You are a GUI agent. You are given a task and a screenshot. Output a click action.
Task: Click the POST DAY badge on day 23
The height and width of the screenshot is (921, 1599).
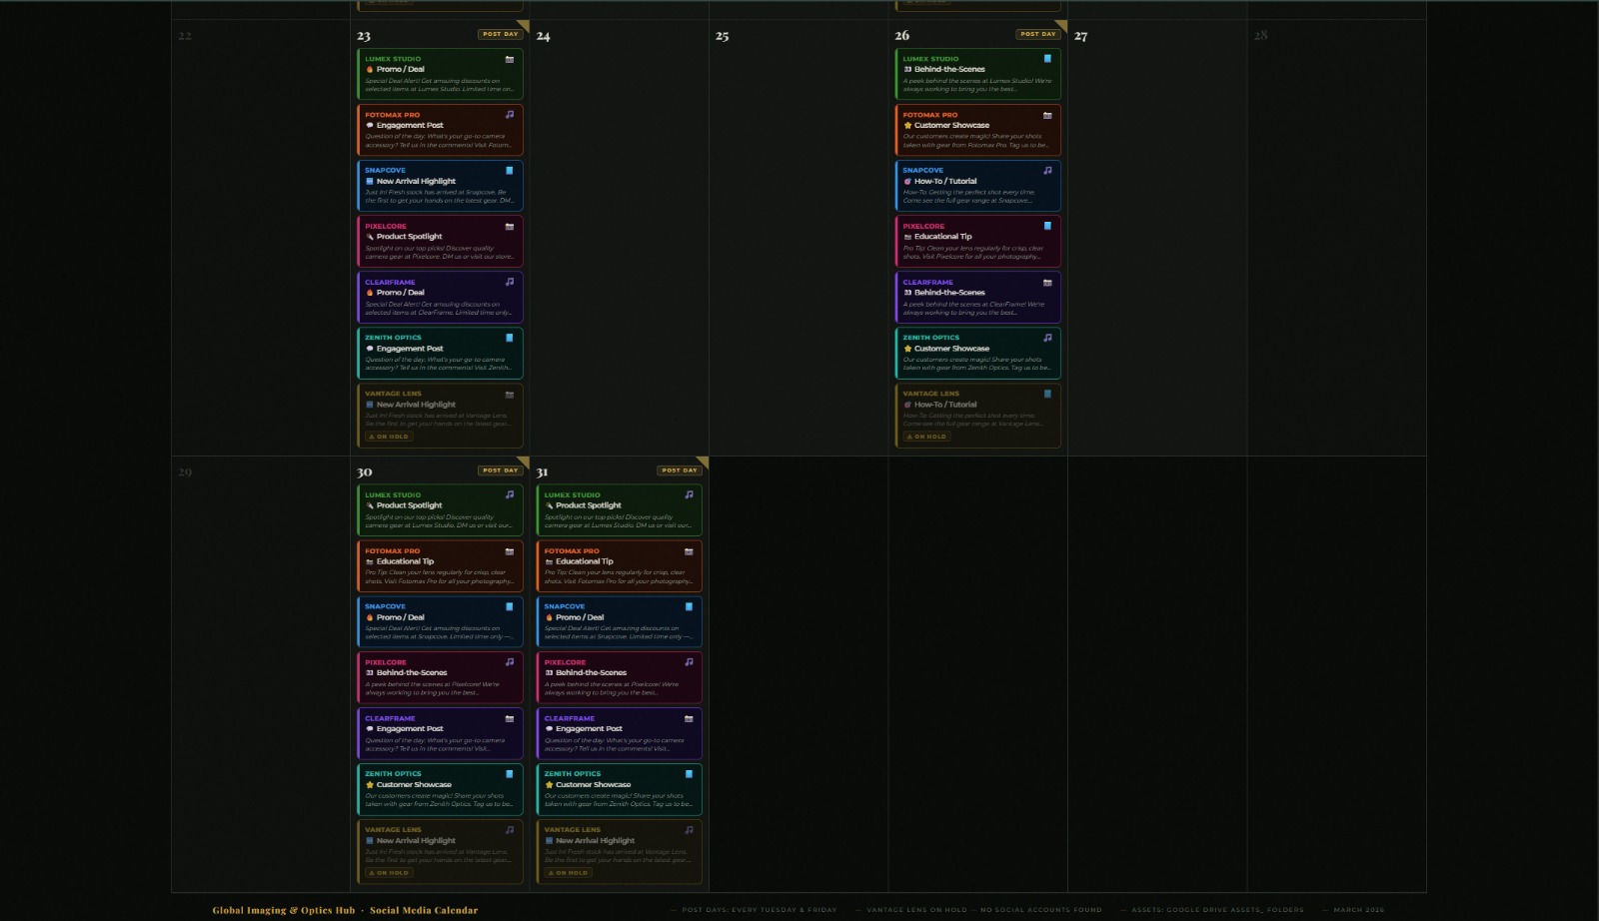tap(500, 34)
